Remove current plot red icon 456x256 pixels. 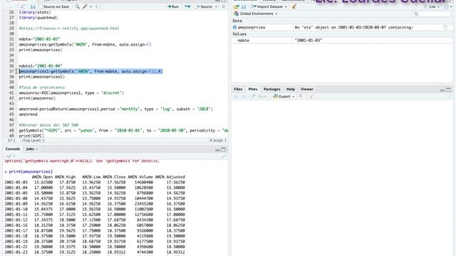301,96
